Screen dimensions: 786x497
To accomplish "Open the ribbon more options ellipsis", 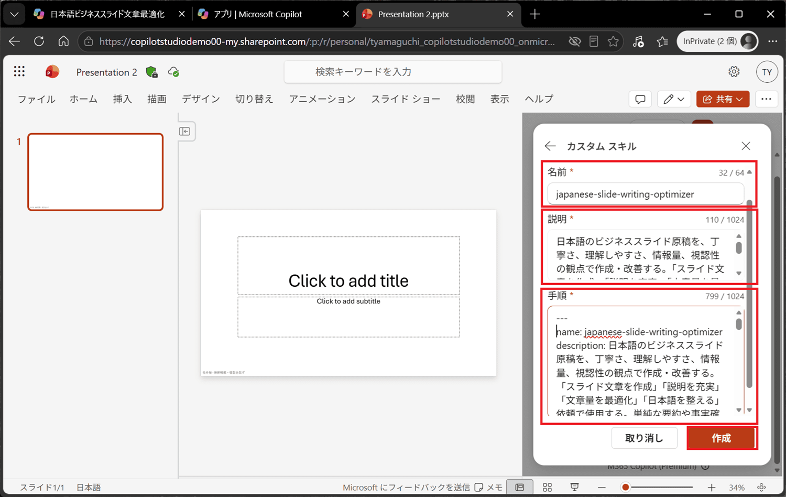I will click(x=766, y=99).
